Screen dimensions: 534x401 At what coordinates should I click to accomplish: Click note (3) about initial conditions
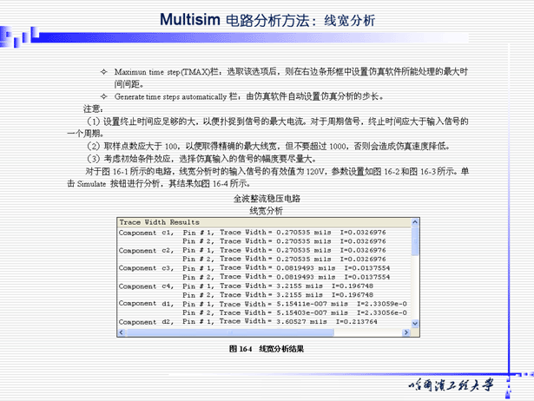pyautogui.click(x=202, y=159)
